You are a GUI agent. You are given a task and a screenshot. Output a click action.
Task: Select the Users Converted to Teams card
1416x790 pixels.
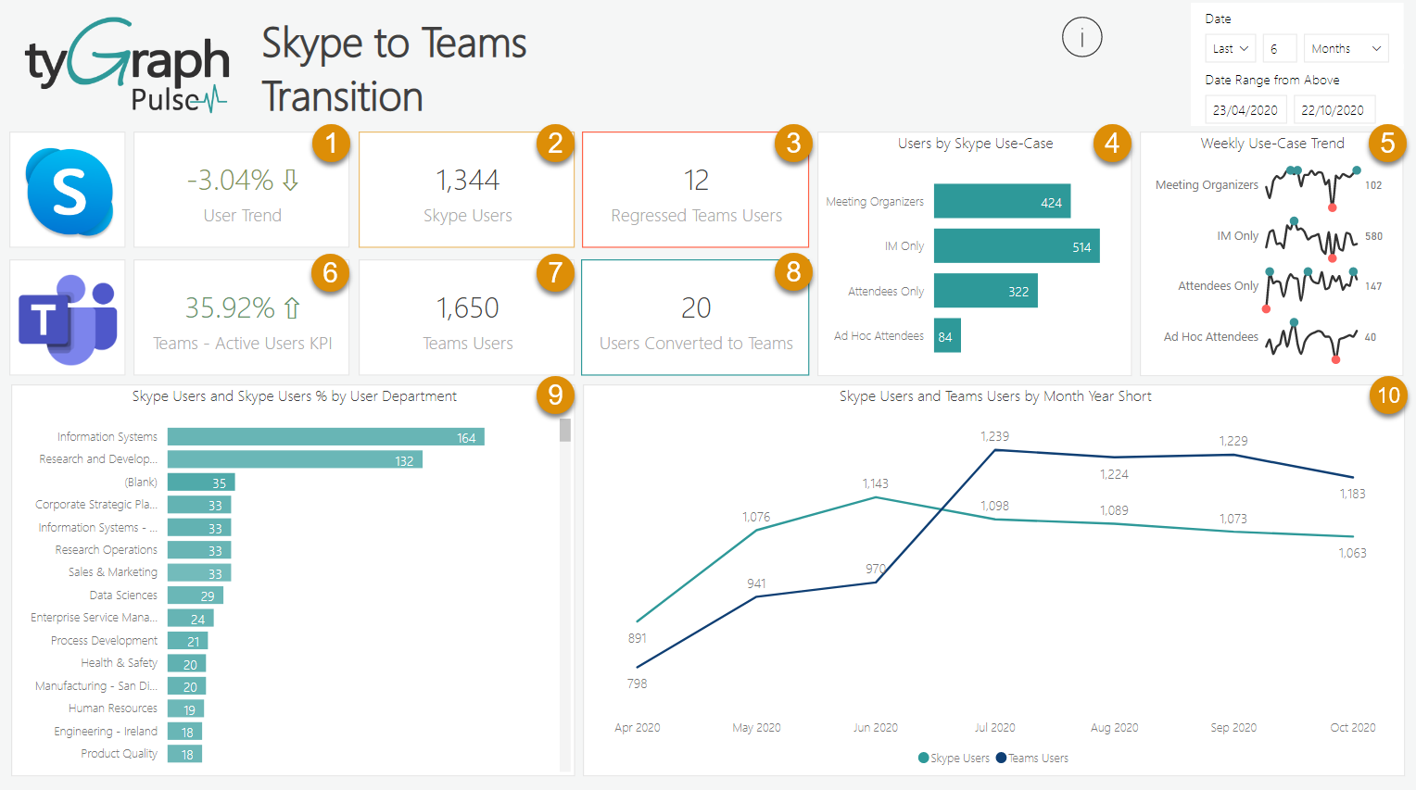[695, 318]
